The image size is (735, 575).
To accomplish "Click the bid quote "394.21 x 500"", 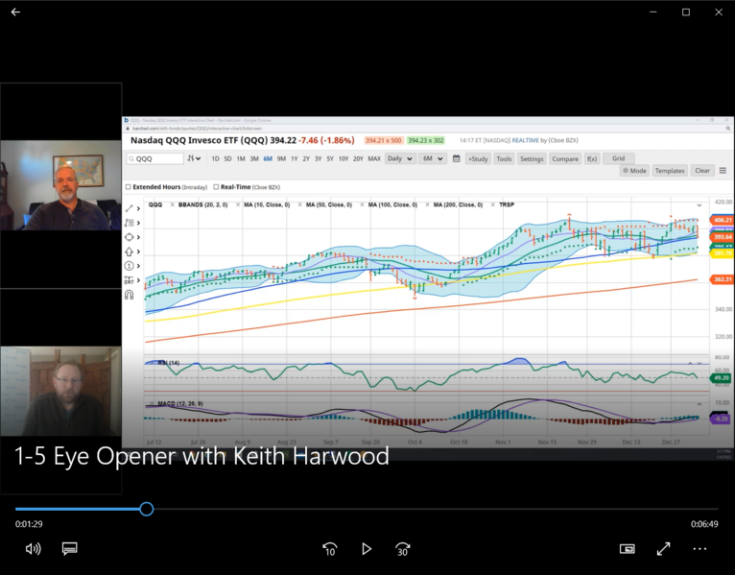I will (384, 140).
